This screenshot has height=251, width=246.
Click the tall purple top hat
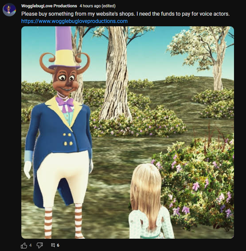click(64, 48)
